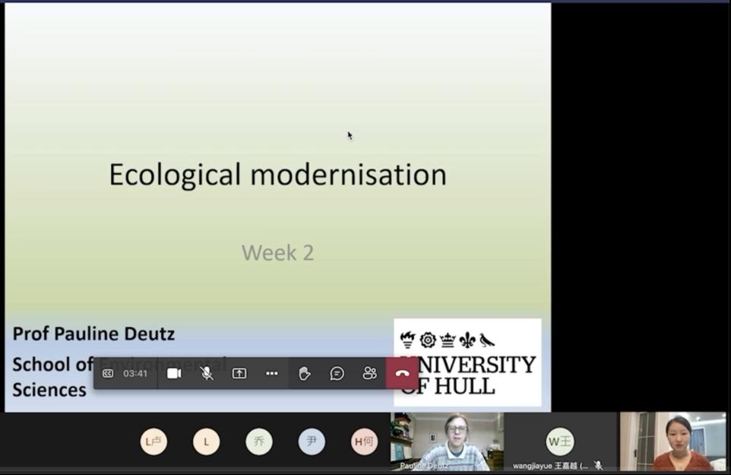The width and height of the screenshot is (731, 475).
Task: Select the plain "L" participant avatar
Action: (206, 442)
